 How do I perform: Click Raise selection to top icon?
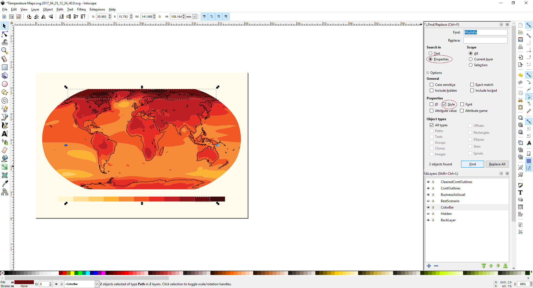(x=83, y=17)
